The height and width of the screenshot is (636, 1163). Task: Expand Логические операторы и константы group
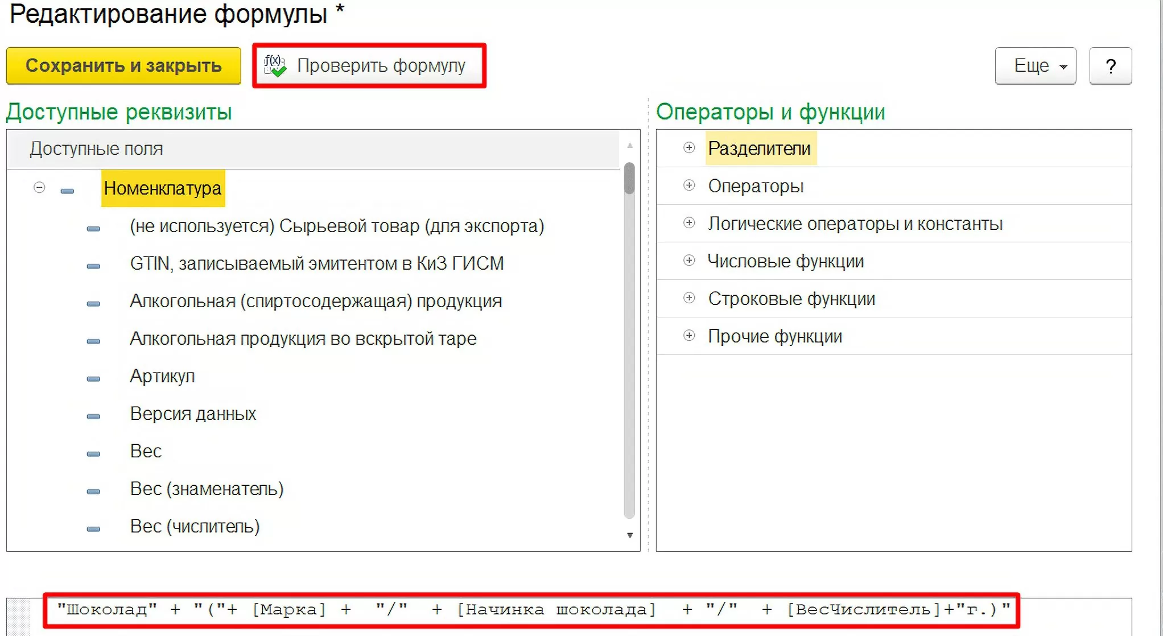click(689, 223)
